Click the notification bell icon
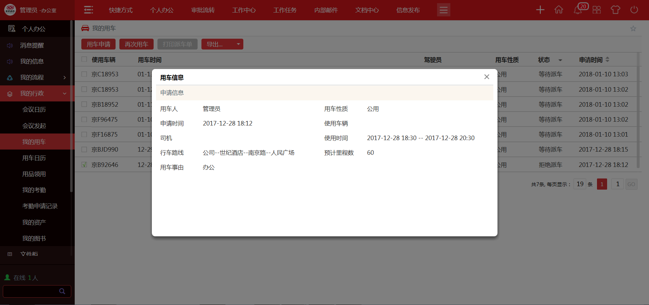The height and width of the screenshot is (305, 649). tap(577, 10)
